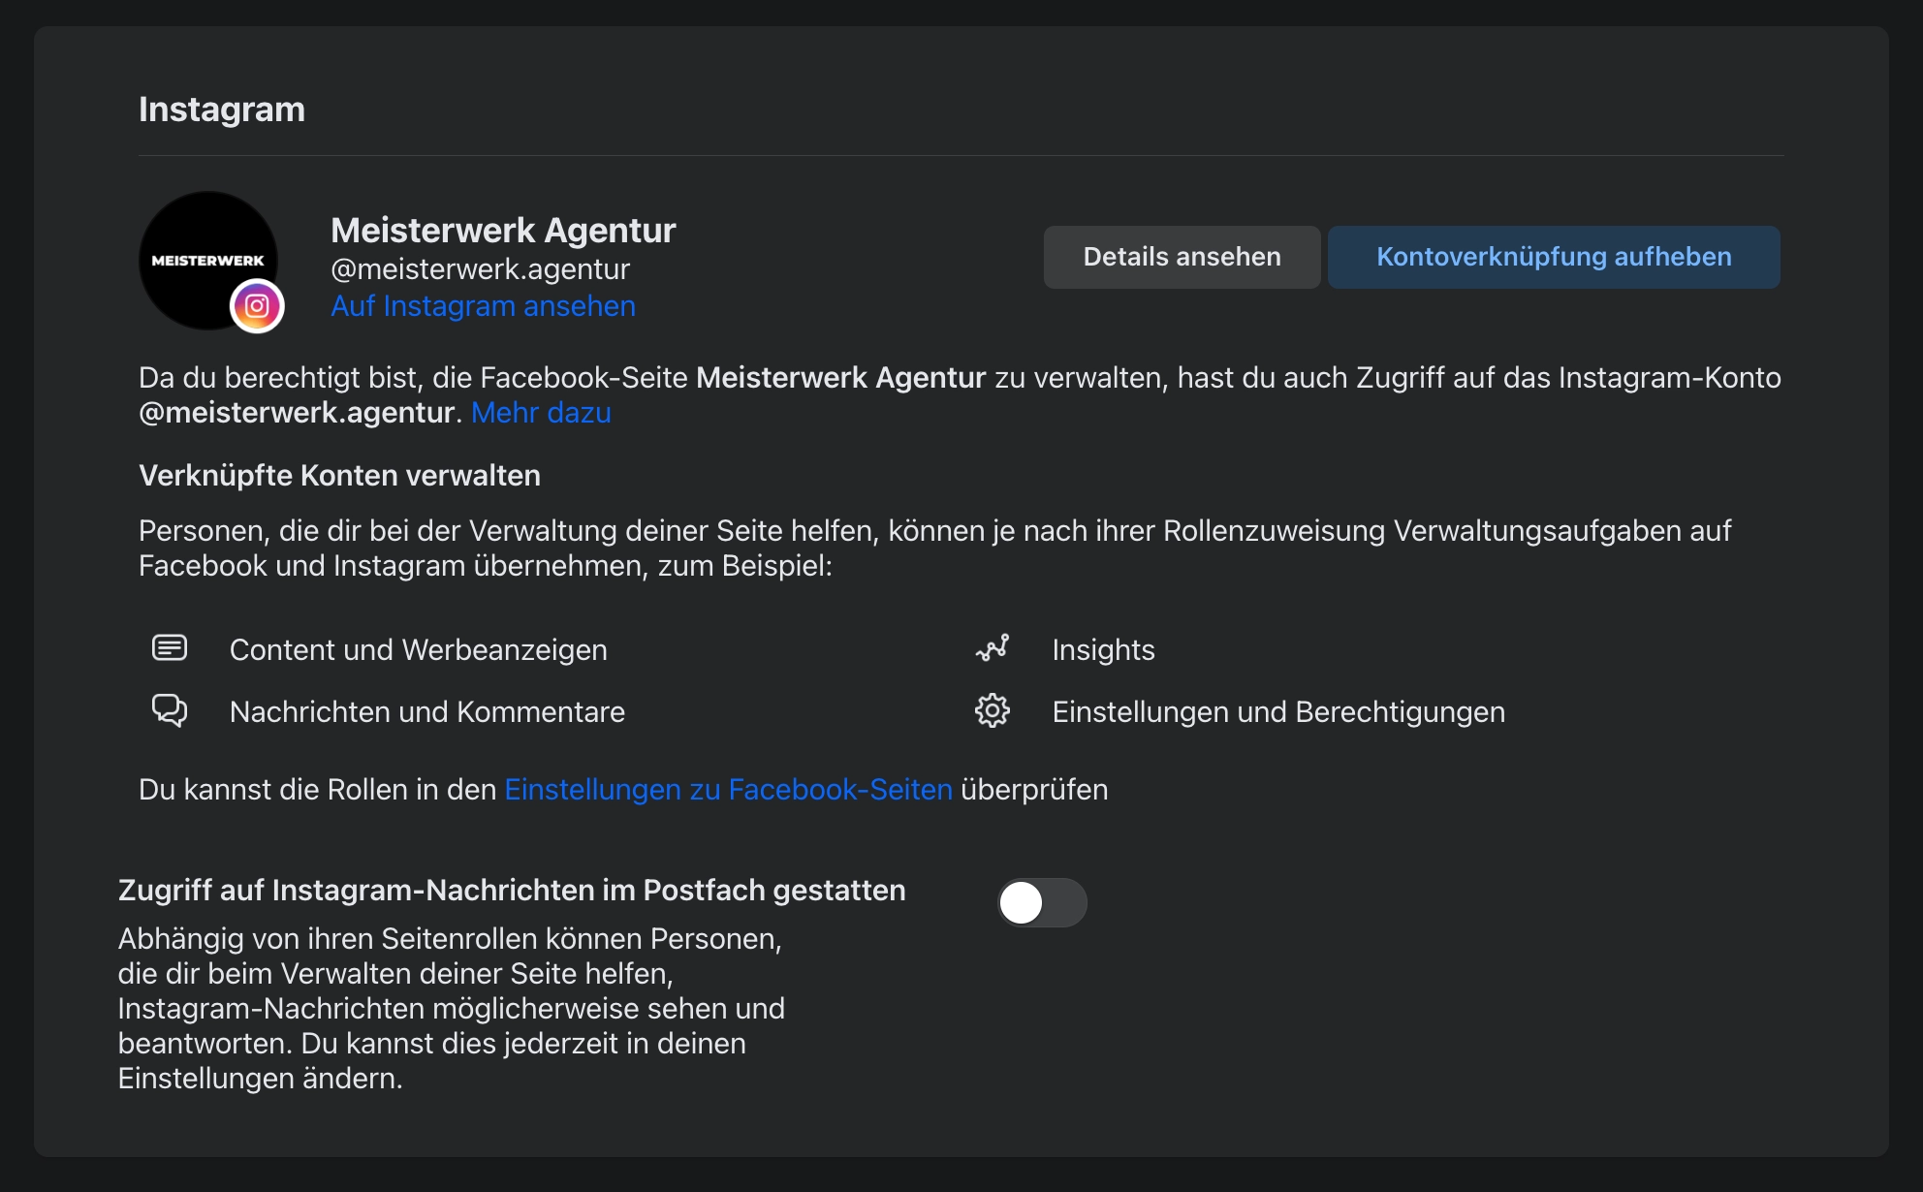Enable Instagram-Nachrichten im Postfach toggle

[1042, 902]
